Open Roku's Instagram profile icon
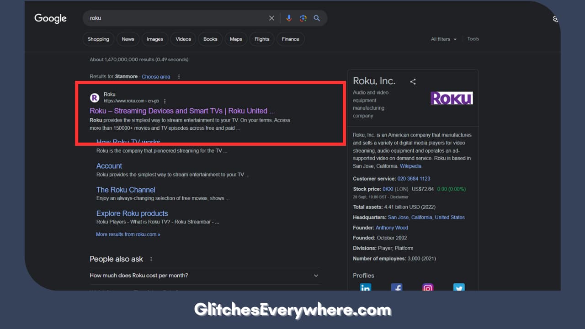Screen dimensions: 585x329 click(428, 287)
